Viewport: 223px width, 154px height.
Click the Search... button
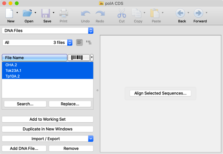point(25,104)
